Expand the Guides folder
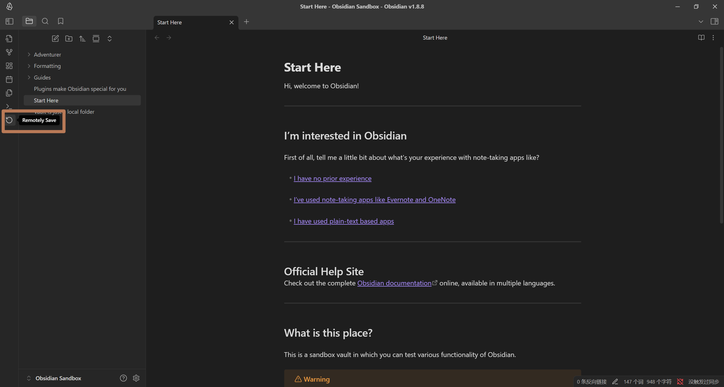The width and height of the screenshot is (724, 387). click(x=82, y=78)
